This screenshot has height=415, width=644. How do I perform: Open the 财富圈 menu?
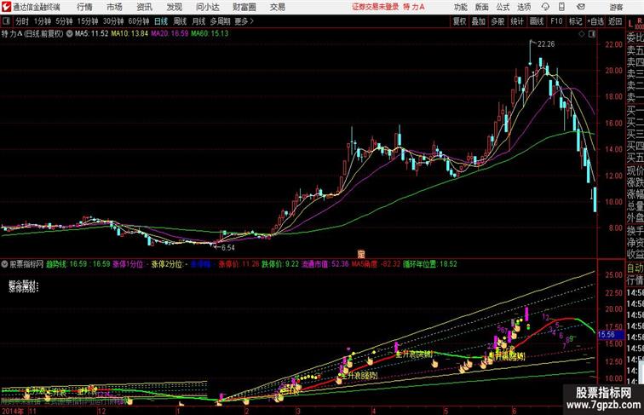(244, 7)
